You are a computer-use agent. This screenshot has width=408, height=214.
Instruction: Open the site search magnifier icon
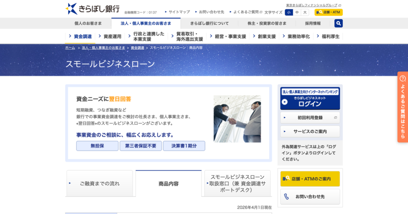(x=338, y=23)
